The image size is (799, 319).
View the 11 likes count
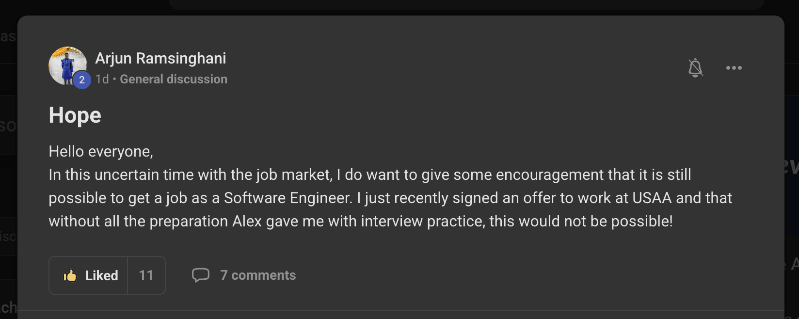146,275
